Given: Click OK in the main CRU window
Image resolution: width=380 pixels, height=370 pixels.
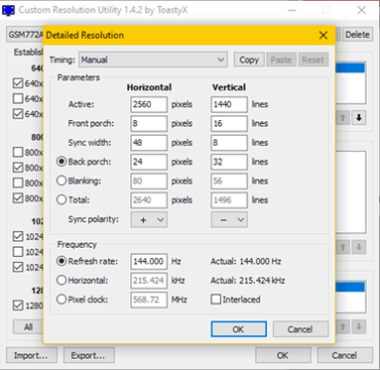Looking at the screenshot, I should (x=283, y=355).
